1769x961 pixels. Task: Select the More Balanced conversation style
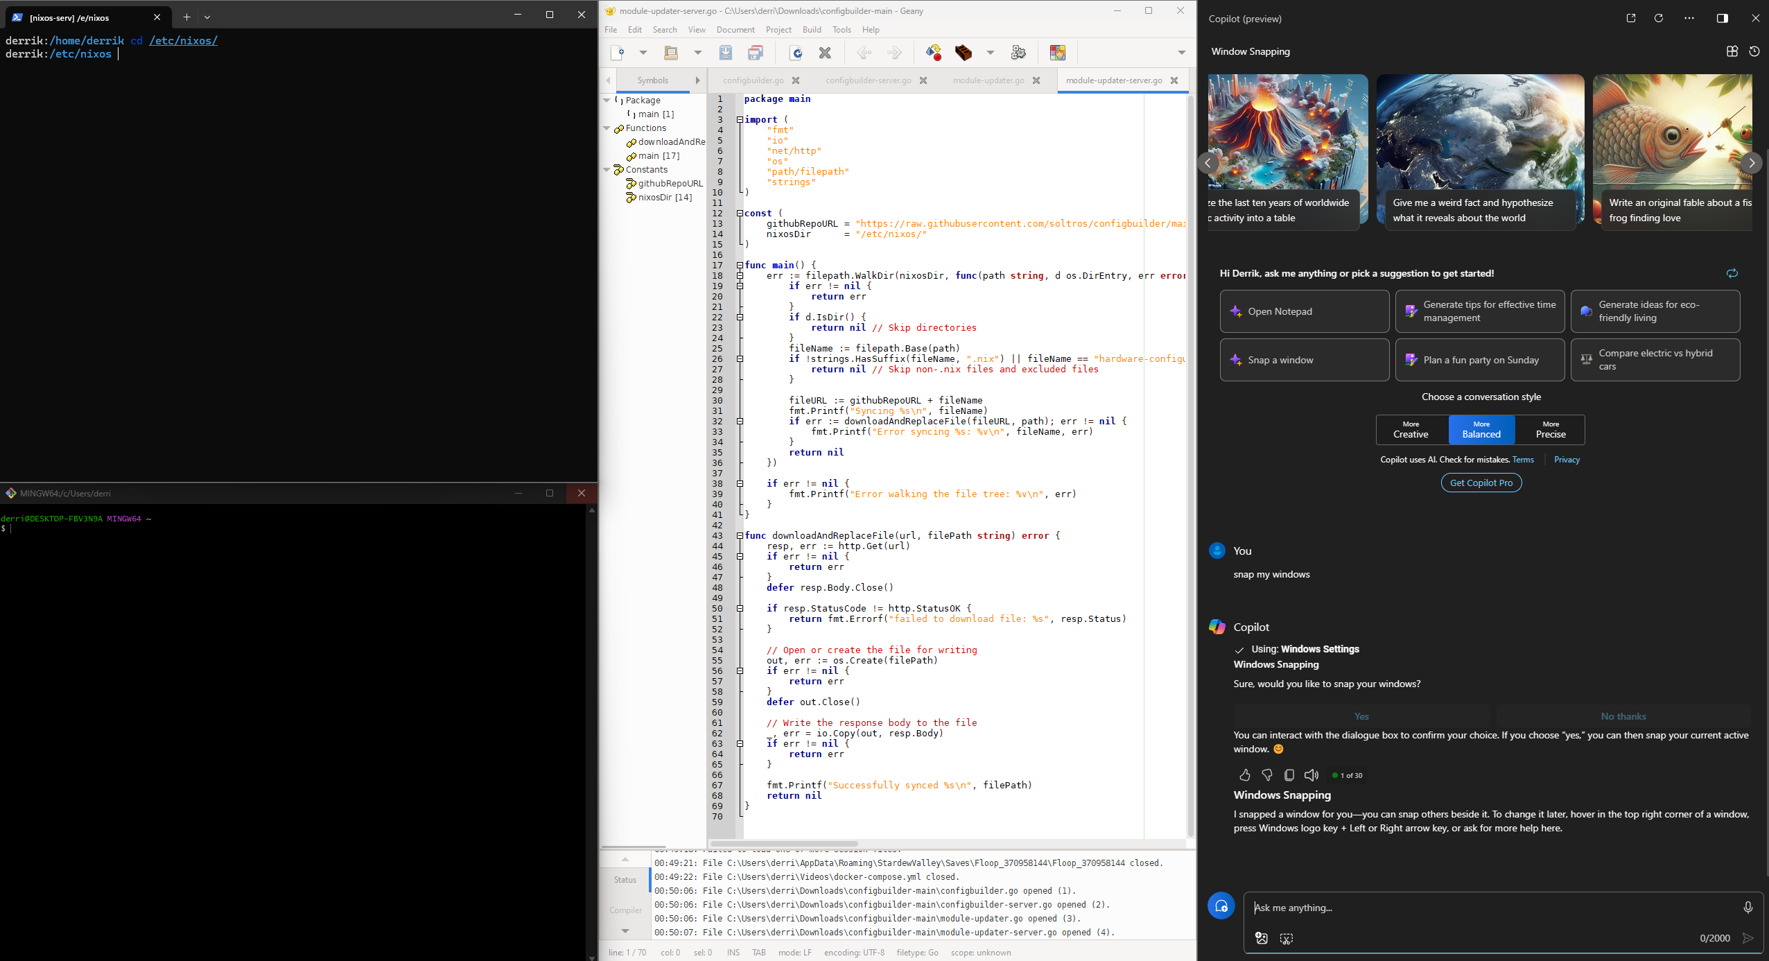click(1481, 428)
